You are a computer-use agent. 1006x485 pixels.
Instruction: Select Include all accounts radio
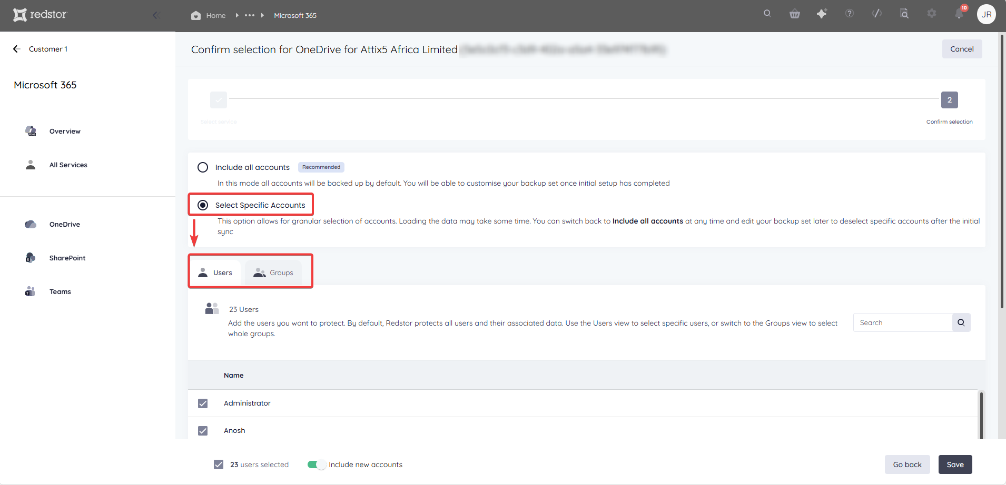pos(203,167)
